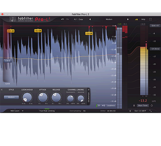This screenshot has width=161, height=146.
Task: Pause the loudness meter
Action: 134,106
